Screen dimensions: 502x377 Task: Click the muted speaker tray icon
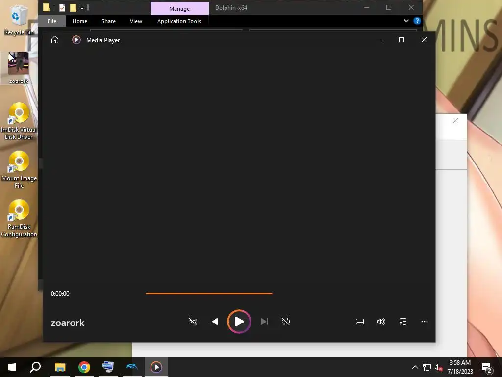(x=439, y=367)
